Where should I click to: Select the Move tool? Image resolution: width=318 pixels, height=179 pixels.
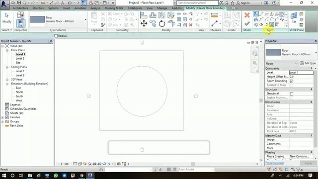pyautogui.click(x=144, y=24)
